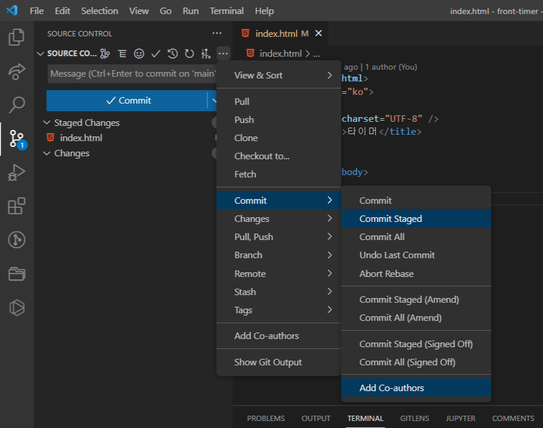The height and width of the screenshot is (428, 543).
Task: Collapse the Changes group
Action: pyautogui.click(x=47, y=153)
